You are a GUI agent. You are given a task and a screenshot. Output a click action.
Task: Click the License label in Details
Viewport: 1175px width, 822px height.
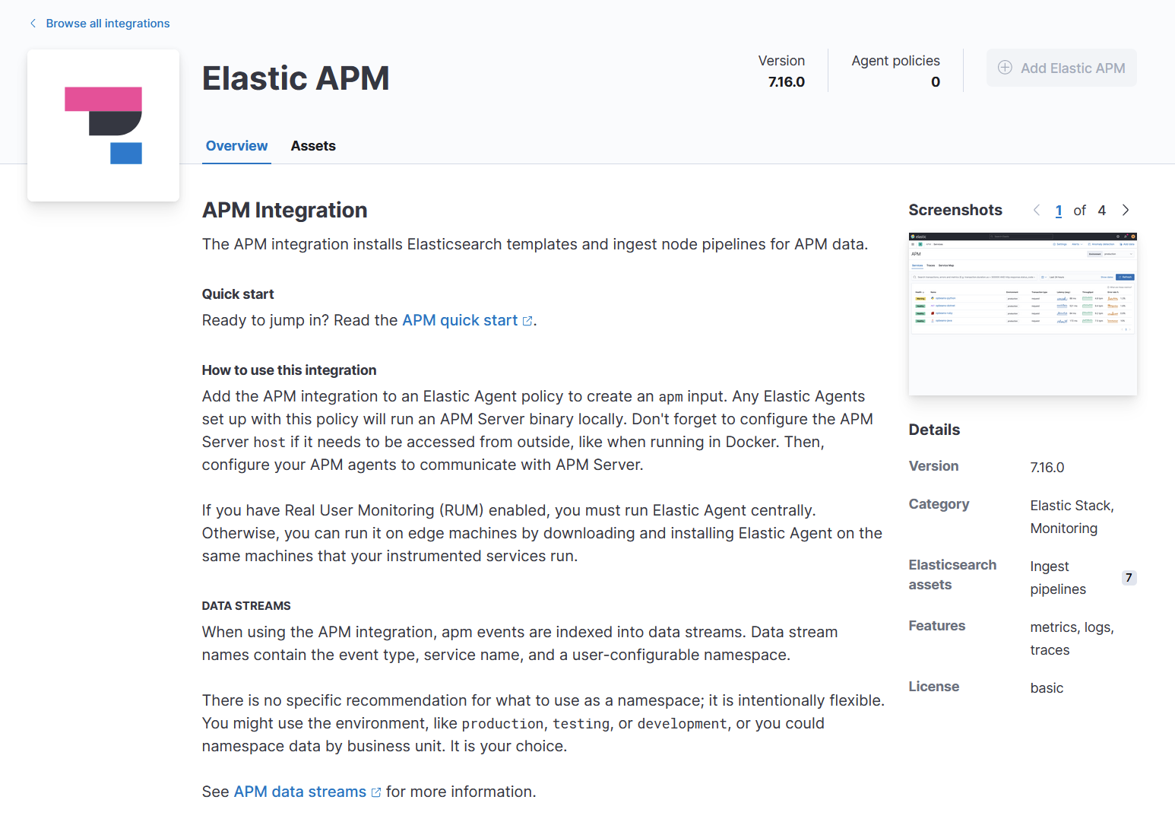point(934,687)
